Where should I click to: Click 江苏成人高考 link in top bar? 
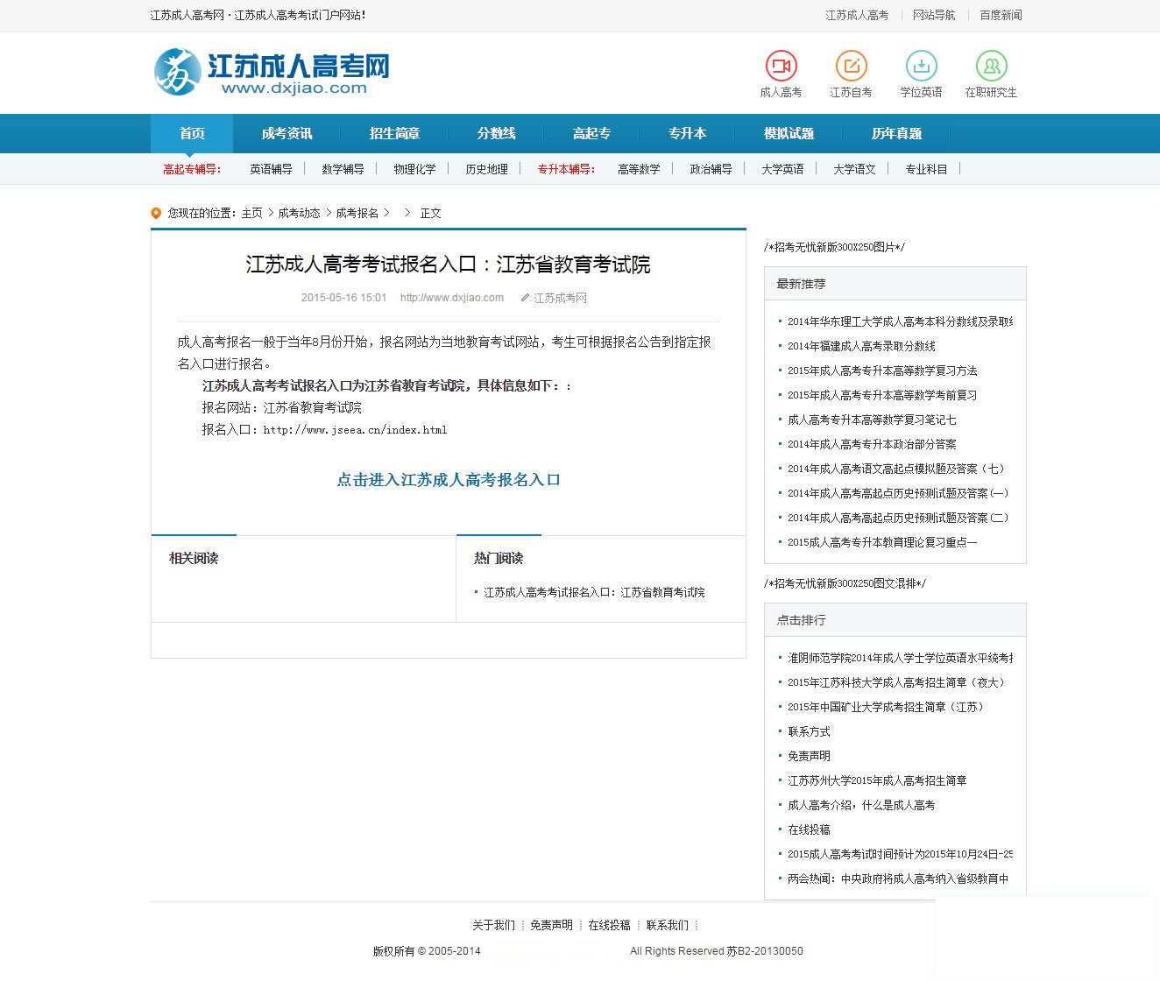click(x=857, y=15)
